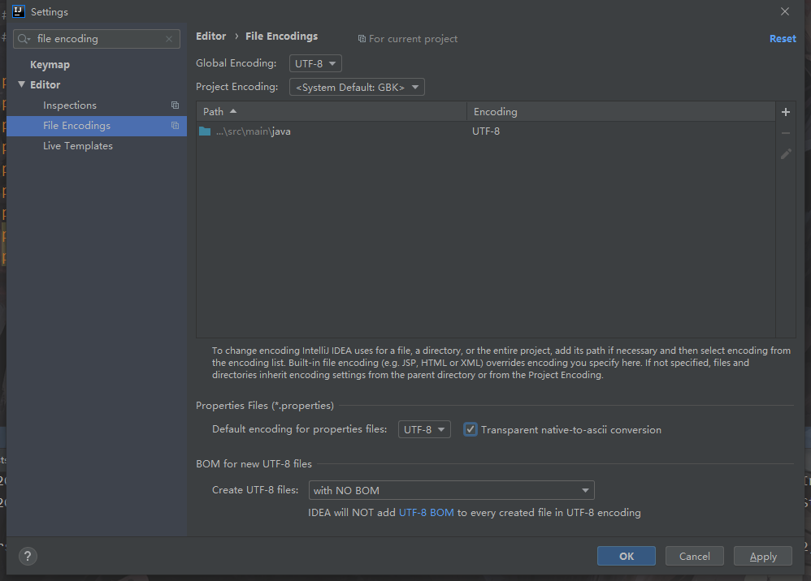
Task: Select the src\main\java path row
Action: coord(486,131)
